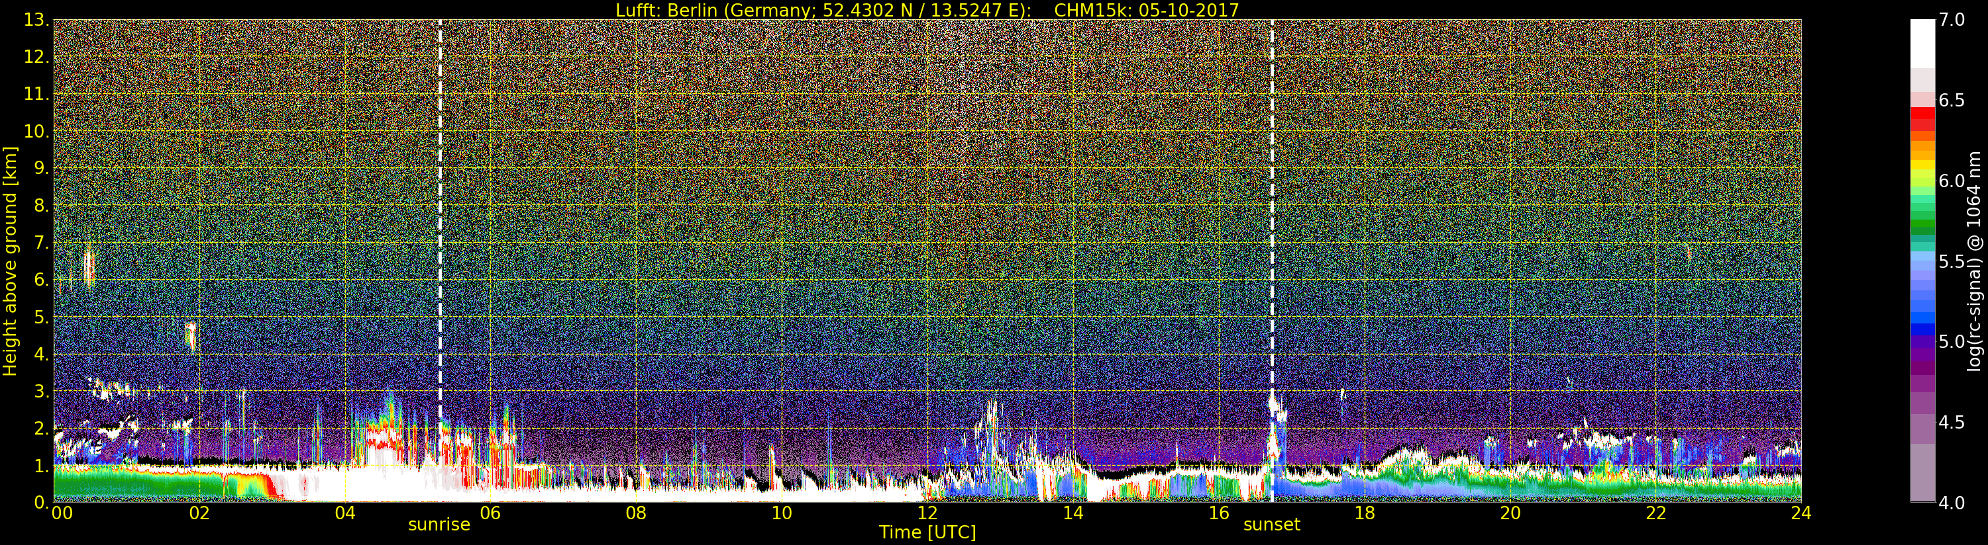Click the colorbar tick value '5.0'
This screenshot has height=545, width=1988.
(x=1952, y=341)
